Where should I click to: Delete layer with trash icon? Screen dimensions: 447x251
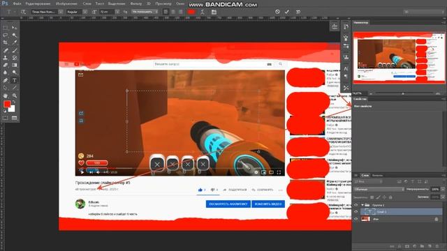(437, 246)
